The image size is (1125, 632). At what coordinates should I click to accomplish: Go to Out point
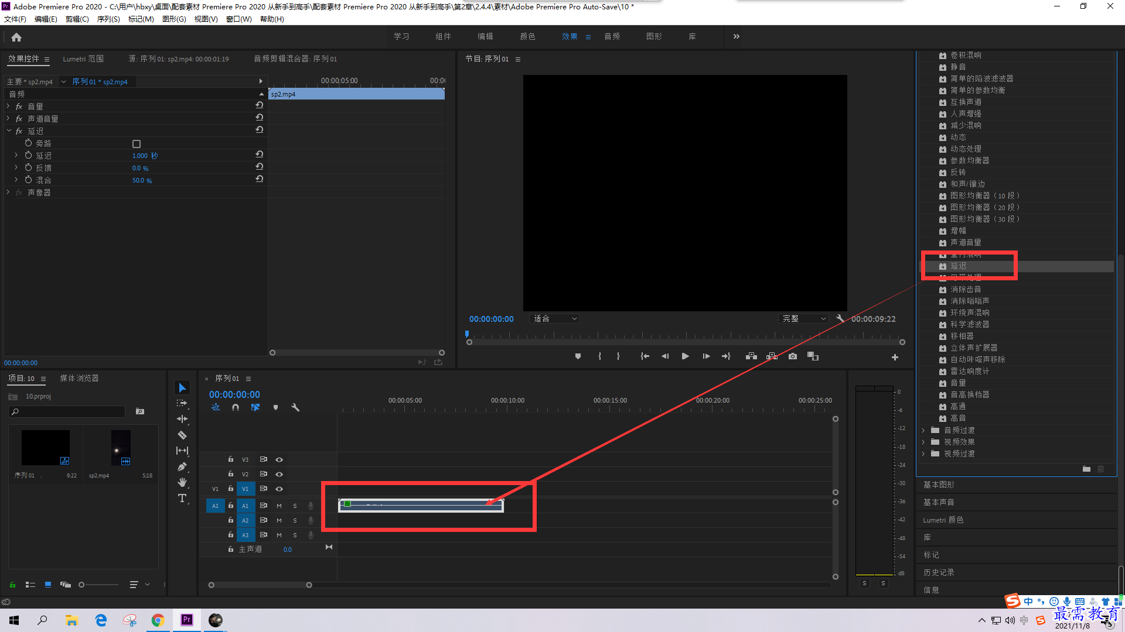(726, 356)
